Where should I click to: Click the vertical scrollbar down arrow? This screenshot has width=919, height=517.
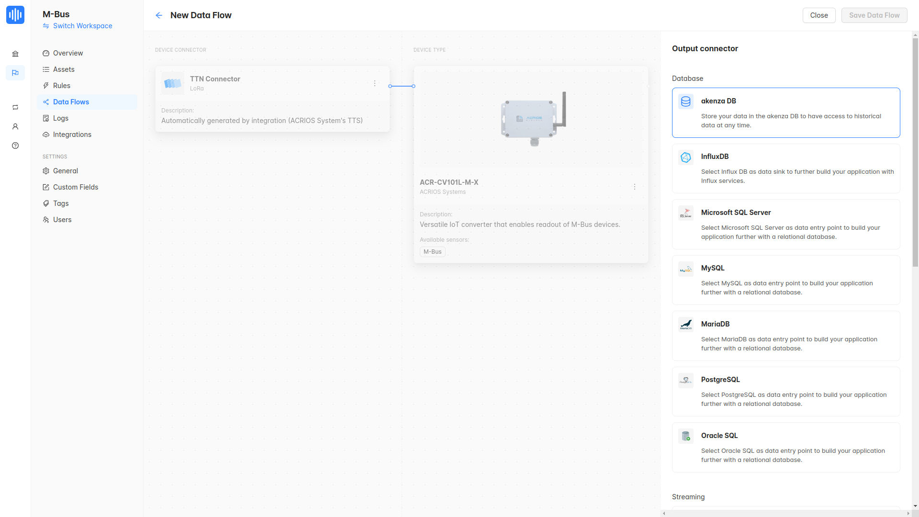tap(915, 506)
